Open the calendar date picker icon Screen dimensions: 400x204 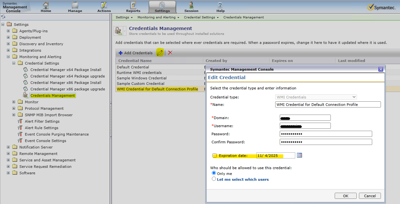pos(299,155)
